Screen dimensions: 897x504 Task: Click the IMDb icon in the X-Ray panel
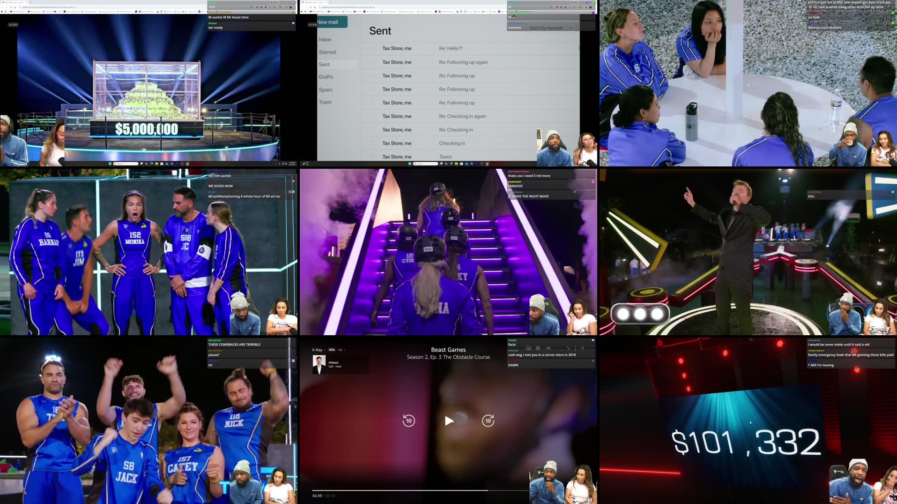332,350
